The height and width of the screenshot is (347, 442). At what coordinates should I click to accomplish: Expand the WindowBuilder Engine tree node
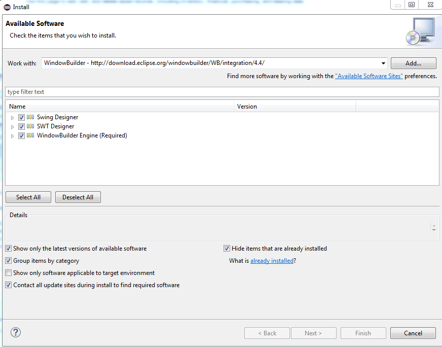point(12,136)
